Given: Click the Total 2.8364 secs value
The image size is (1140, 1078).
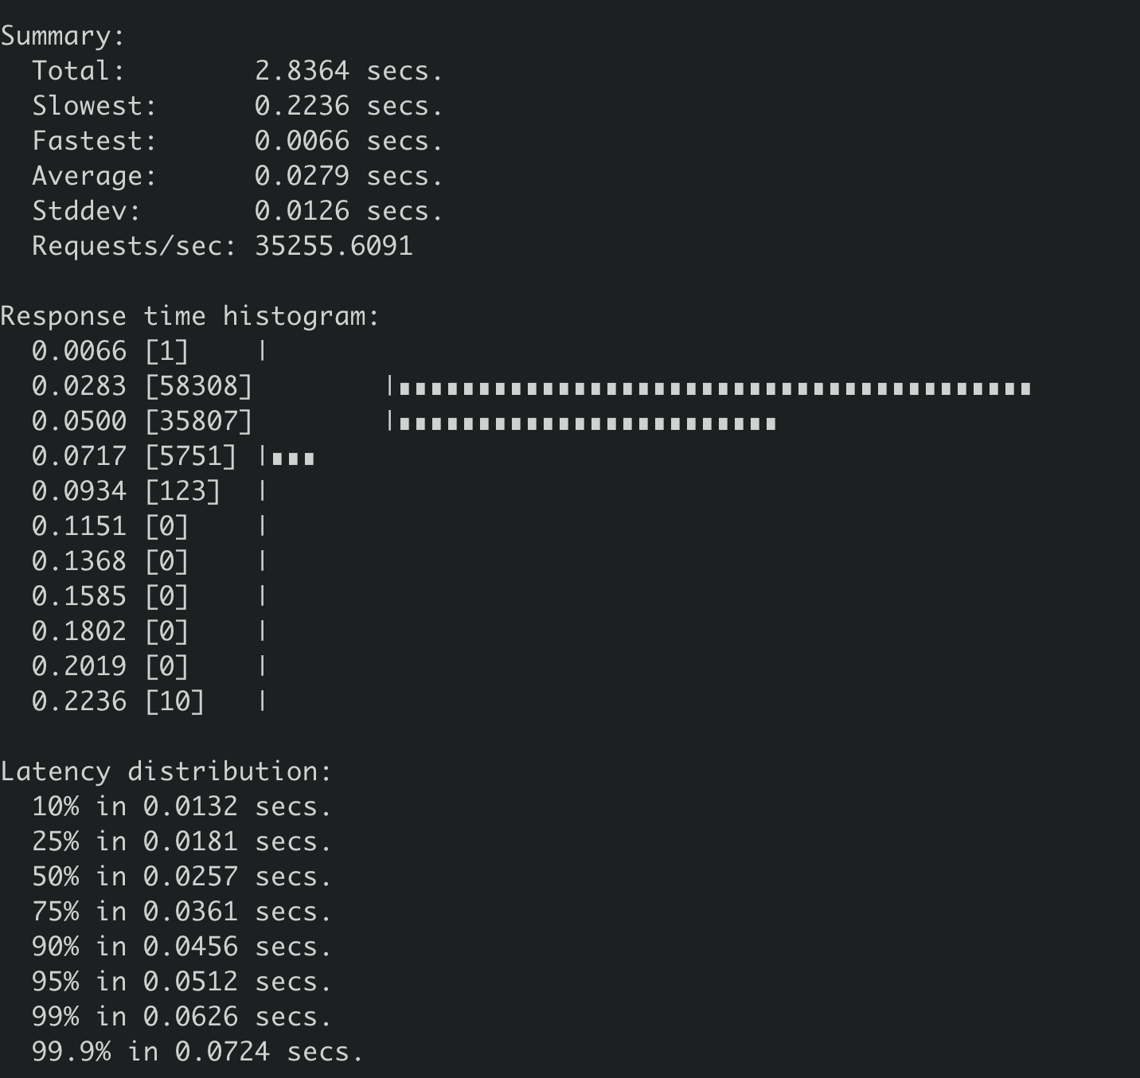Looking at the screenshot, I should coord(349,71).
